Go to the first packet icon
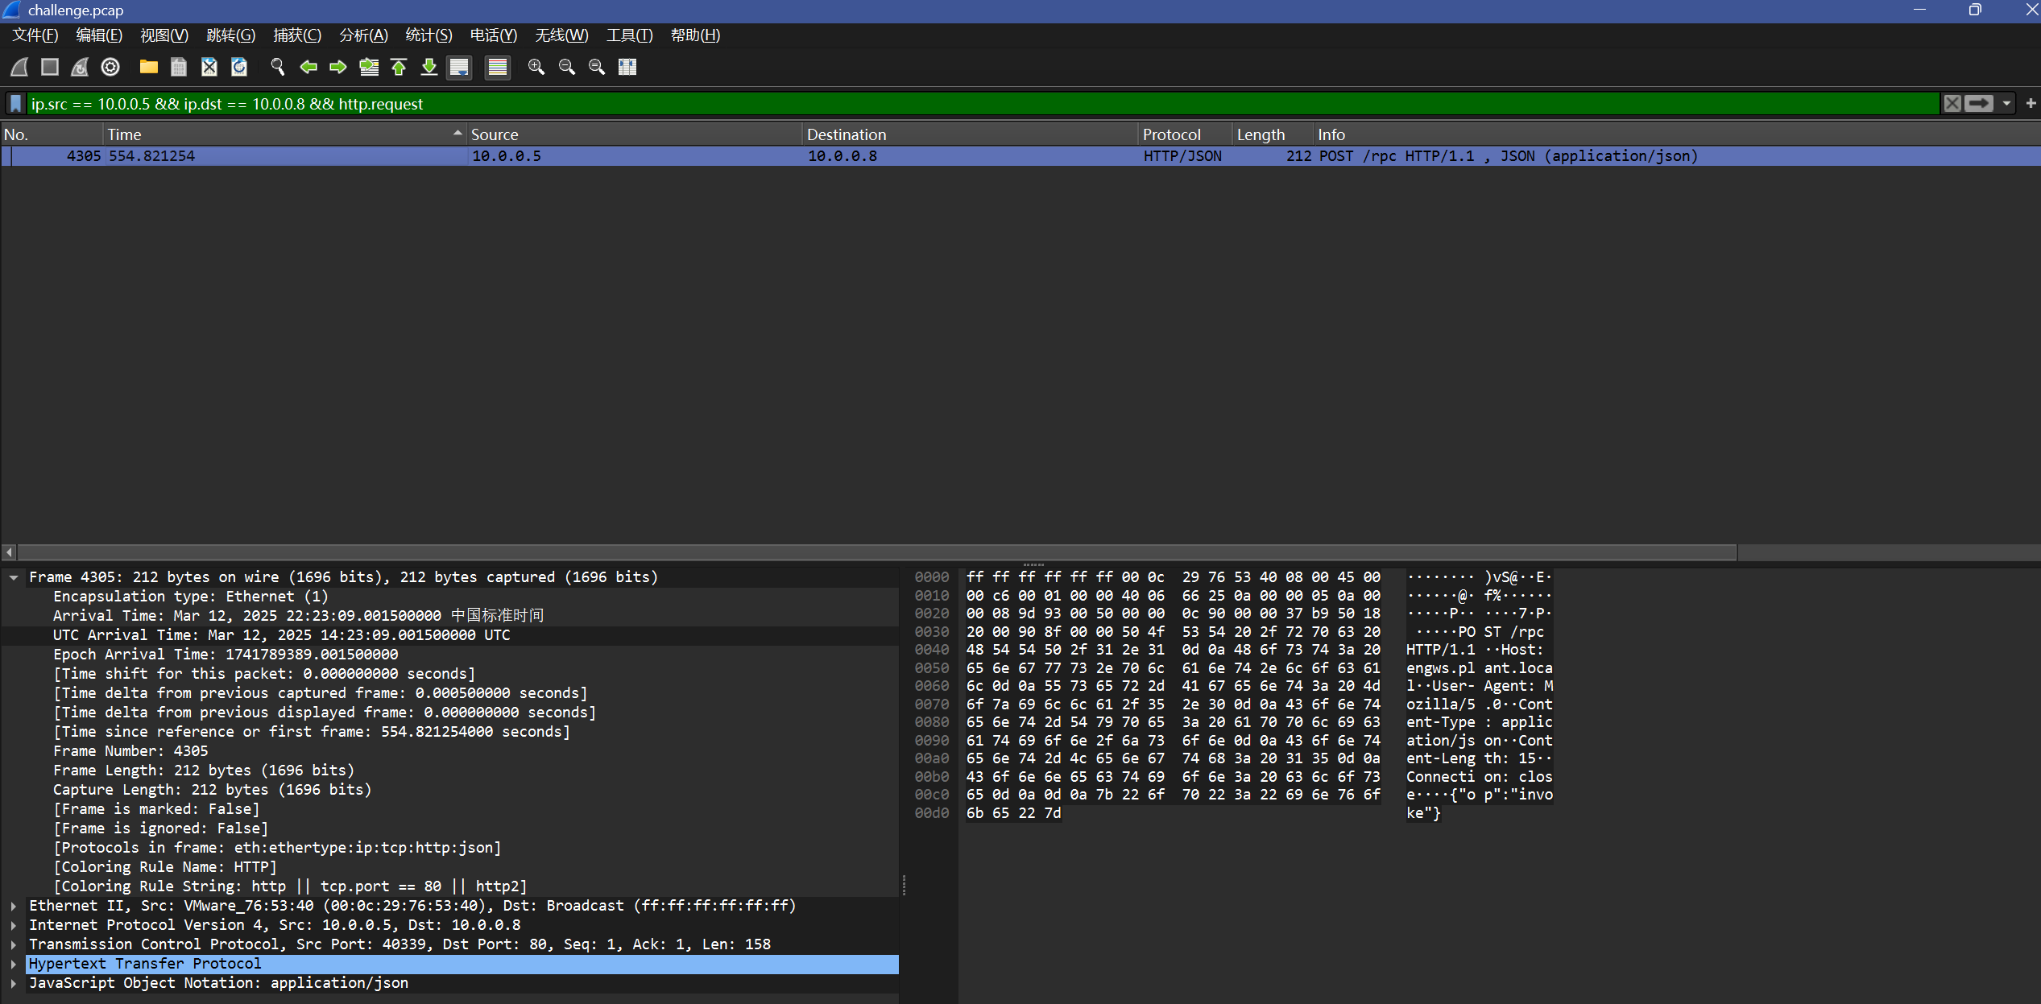 pos(399,67)
